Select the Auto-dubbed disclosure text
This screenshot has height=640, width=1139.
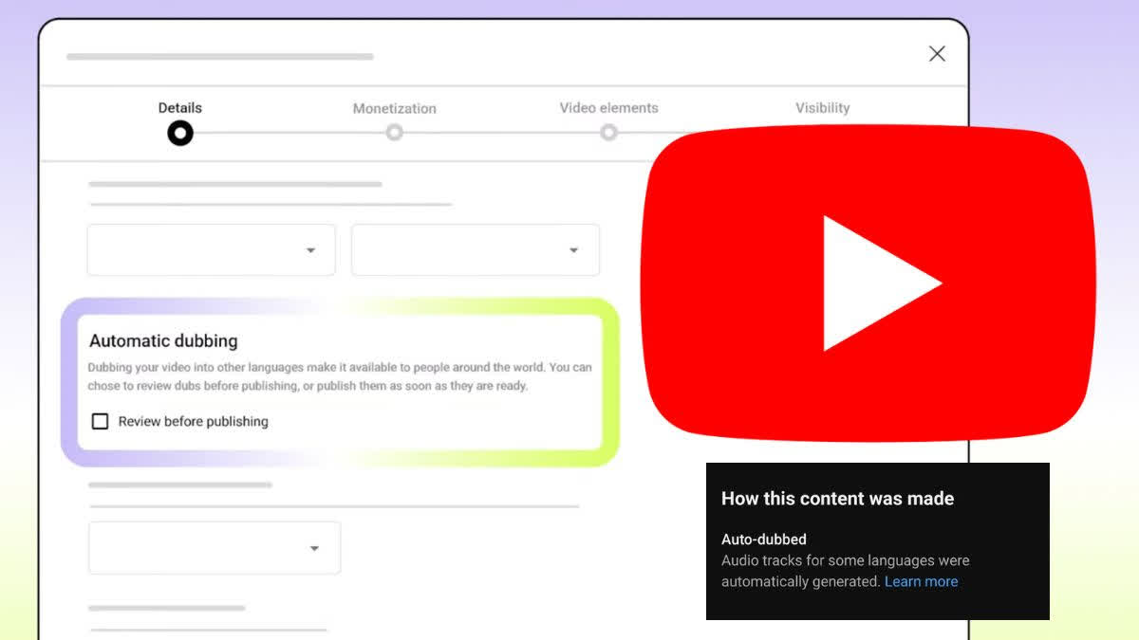click(762, 539)
